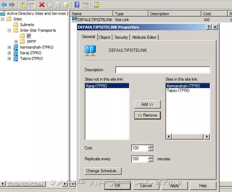
Task: Decrease Cost with the down spinner
Action: coord(151,150)
